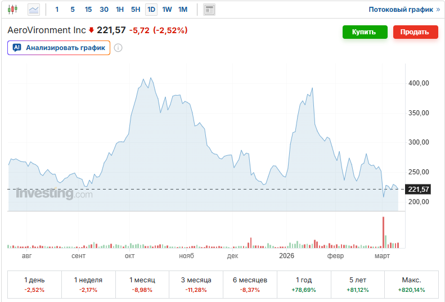The height and width of the screenshot is (302, 445).
Task: Click the Анализировать график button
Action: coord(59,48)
